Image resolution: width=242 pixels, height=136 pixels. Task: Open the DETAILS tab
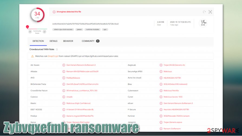point(53,41)
